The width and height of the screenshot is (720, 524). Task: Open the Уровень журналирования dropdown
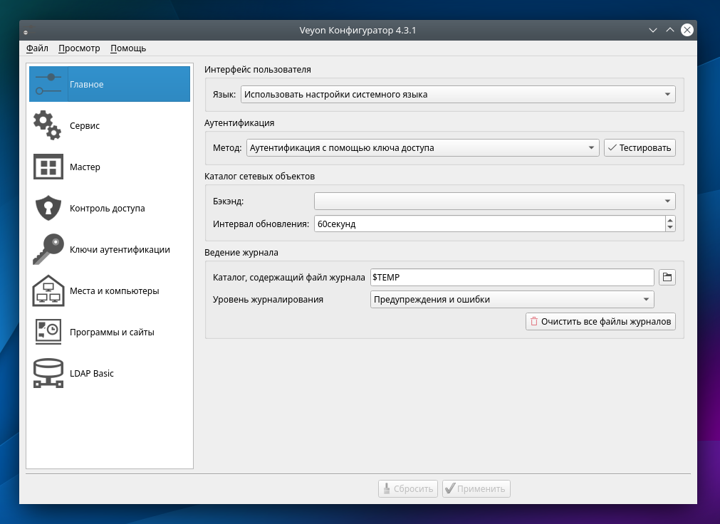pyautogui.click(x=512, y=300)
